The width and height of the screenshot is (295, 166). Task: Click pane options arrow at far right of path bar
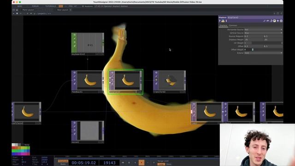coord(281,13)
